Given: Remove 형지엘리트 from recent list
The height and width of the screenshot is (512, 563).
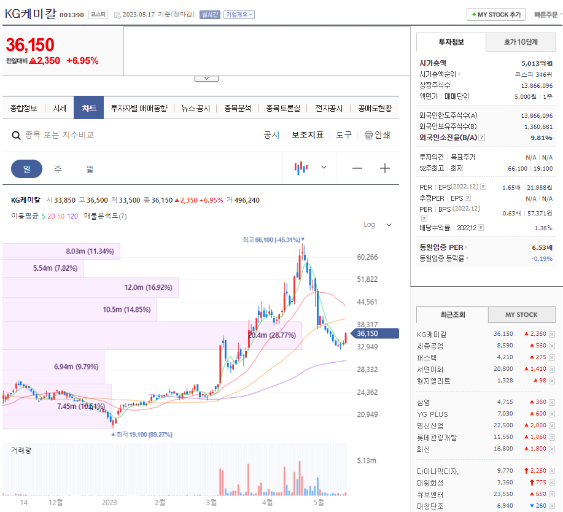Looking at the screenshot, I should [x=552, y=381].
